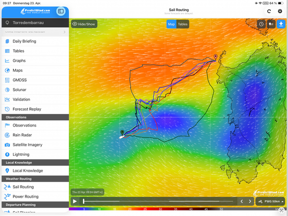288x216 pixels.
Task: Click the Observations flags icon
Action: point(7,126)
